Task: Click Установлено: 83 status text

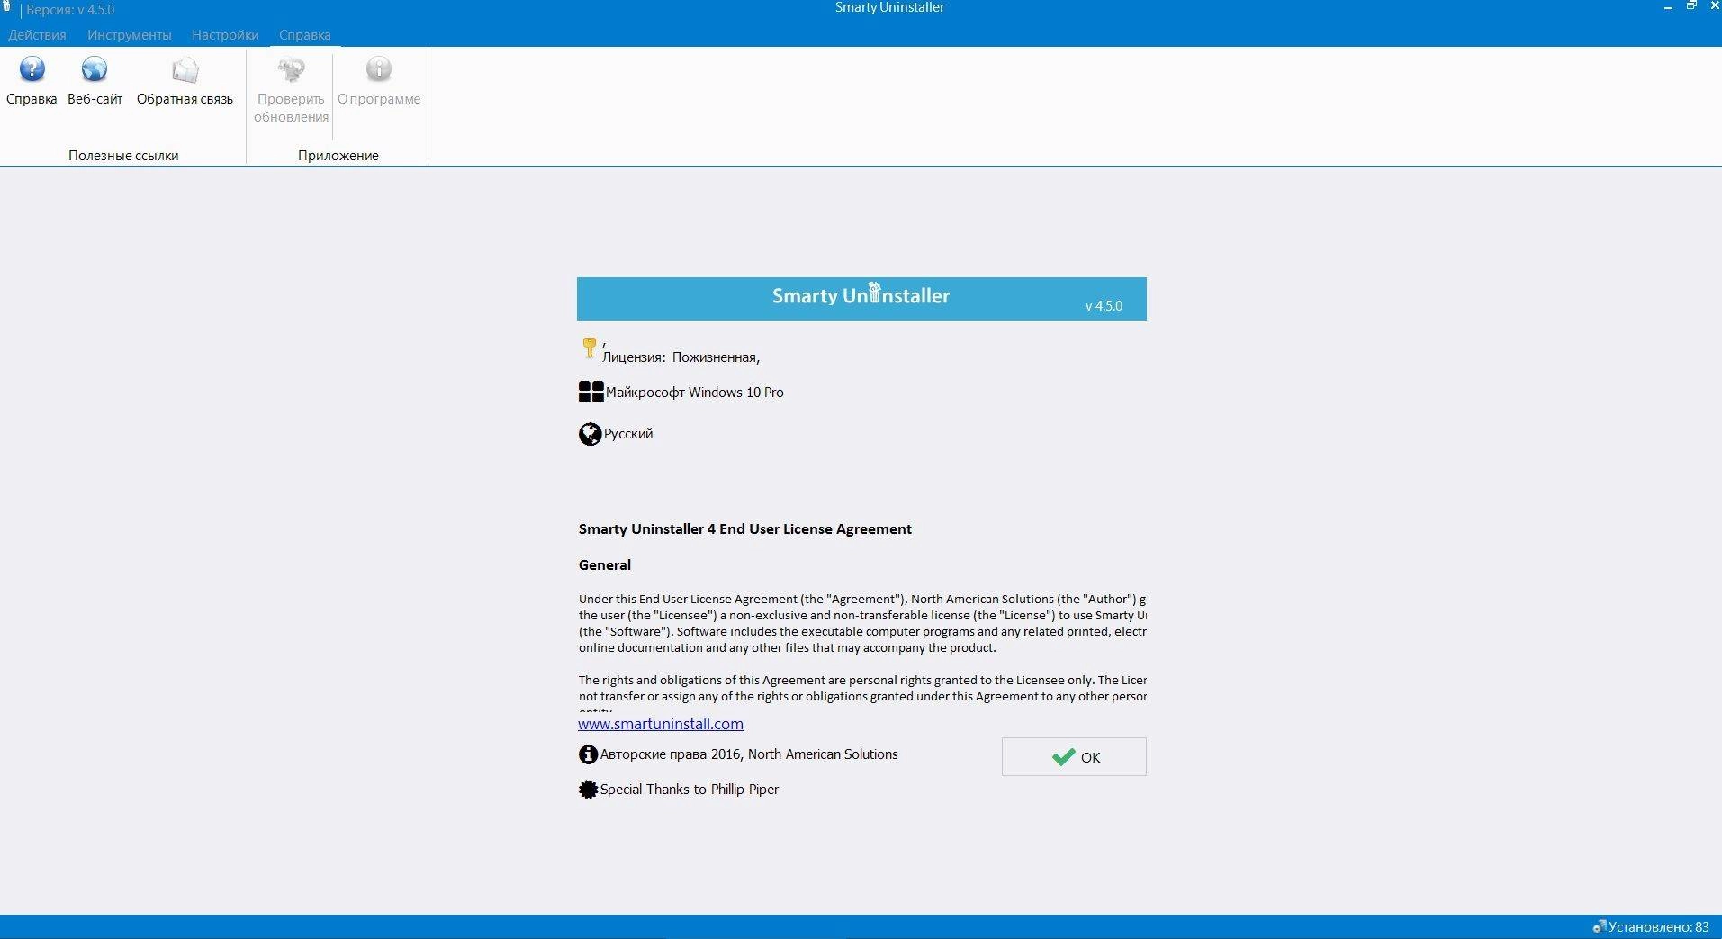Action: click(1658, 926)
